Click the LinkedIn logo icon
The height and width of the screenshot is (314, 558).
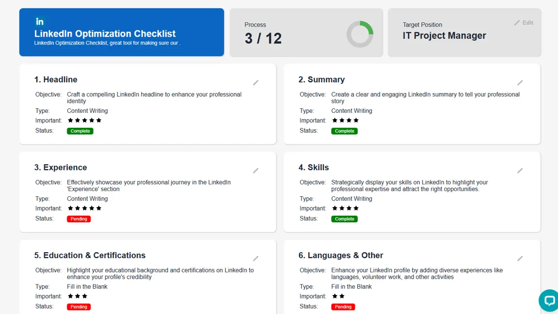(40, 21)
